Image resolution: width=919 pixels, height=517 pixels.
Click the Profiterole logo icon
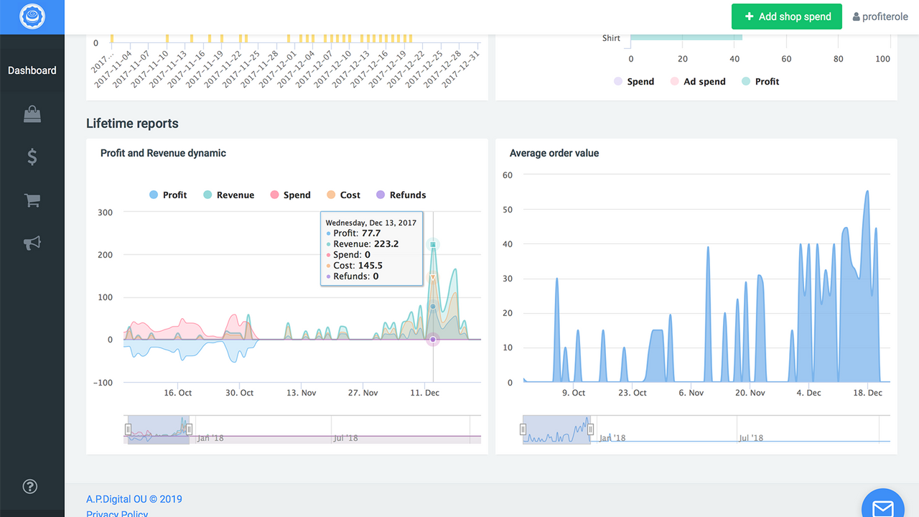pyautogui.click(x=32, y=17)
